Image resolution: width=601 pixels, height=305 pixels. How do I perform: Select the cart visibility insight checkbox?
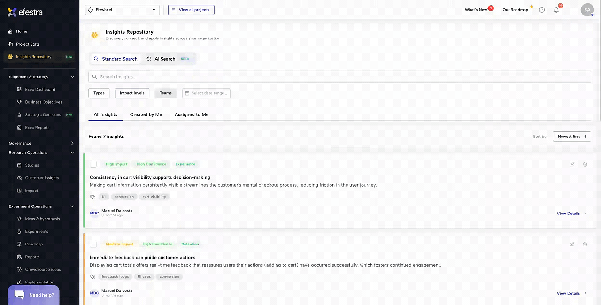93,164
